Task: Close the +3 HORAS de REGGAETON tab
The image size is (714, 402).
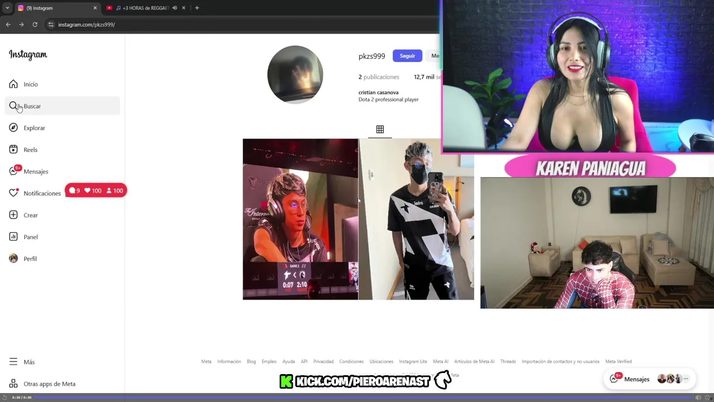Action: (x=184, y=8)
